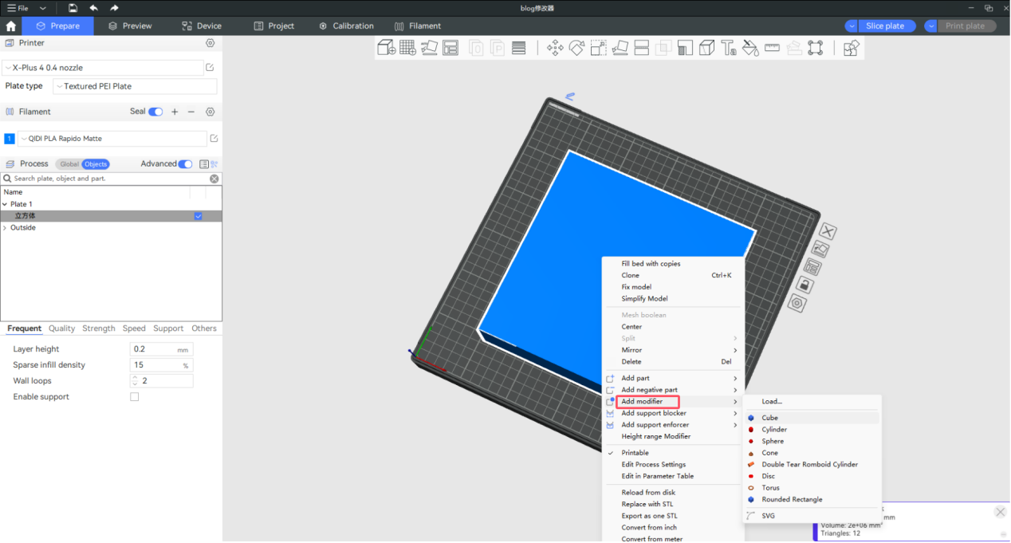Switch process scope to Global

tap(69, 164)
